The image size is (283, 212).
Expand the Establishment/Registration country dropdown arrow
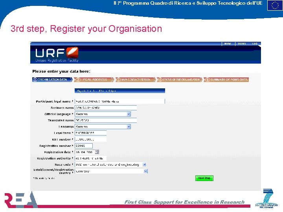pos(145,171)
